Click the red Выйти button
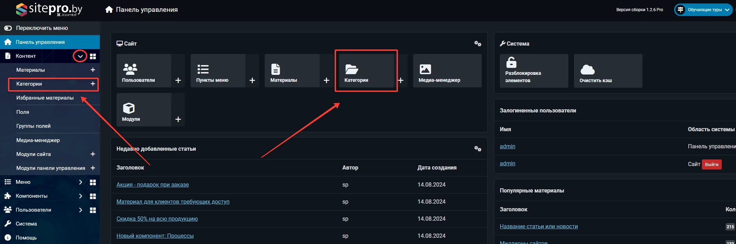This screenshot has width=736, height=244. pos(711,165)
